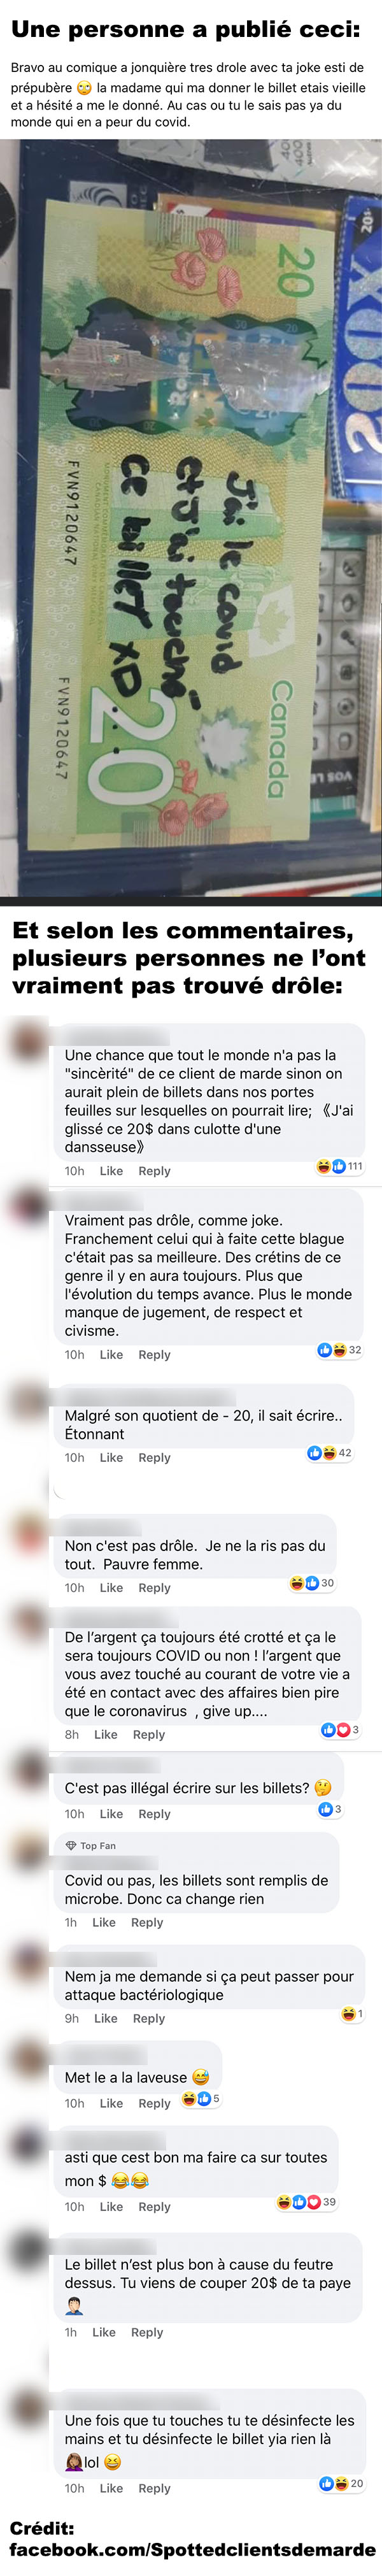Open laughing reaction with count 1
Image resolution: width=382 pixels, height=2576 pixels.
pos(352,2014)
